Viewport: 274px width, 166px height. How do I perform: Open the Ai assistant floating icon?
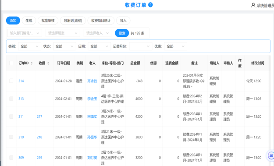click(271, 155)
